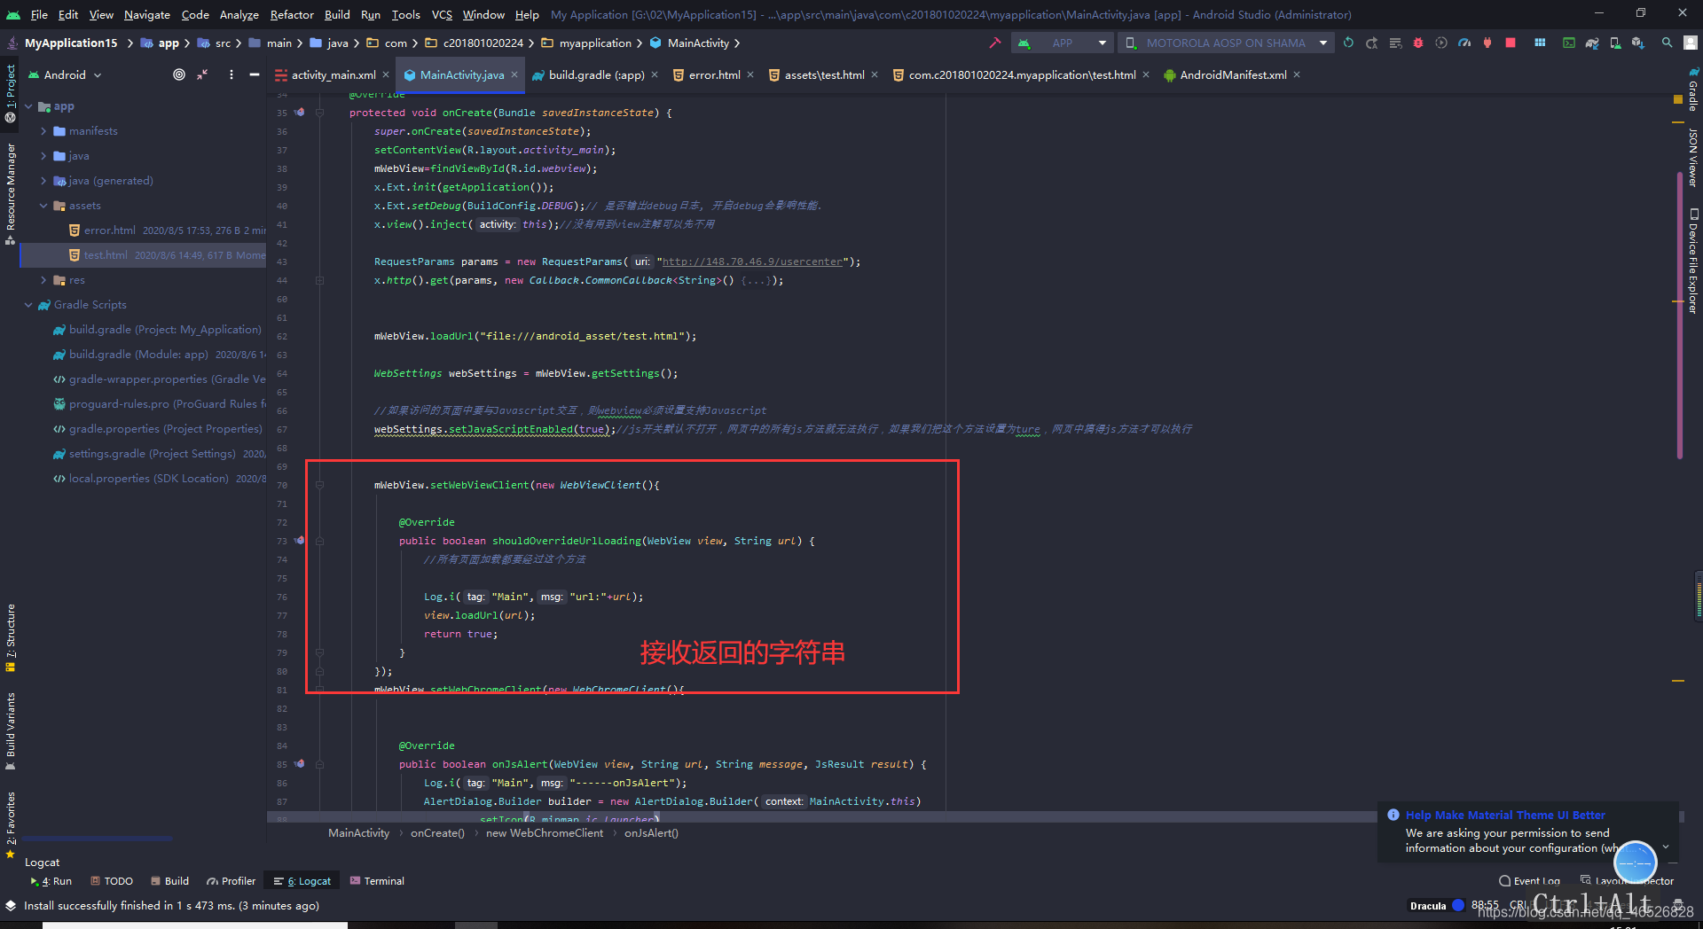Click the Search Everywhere magnifier icon
Image resolution: width=1703 pixels, height=929 pixels.
(1668, 43)
